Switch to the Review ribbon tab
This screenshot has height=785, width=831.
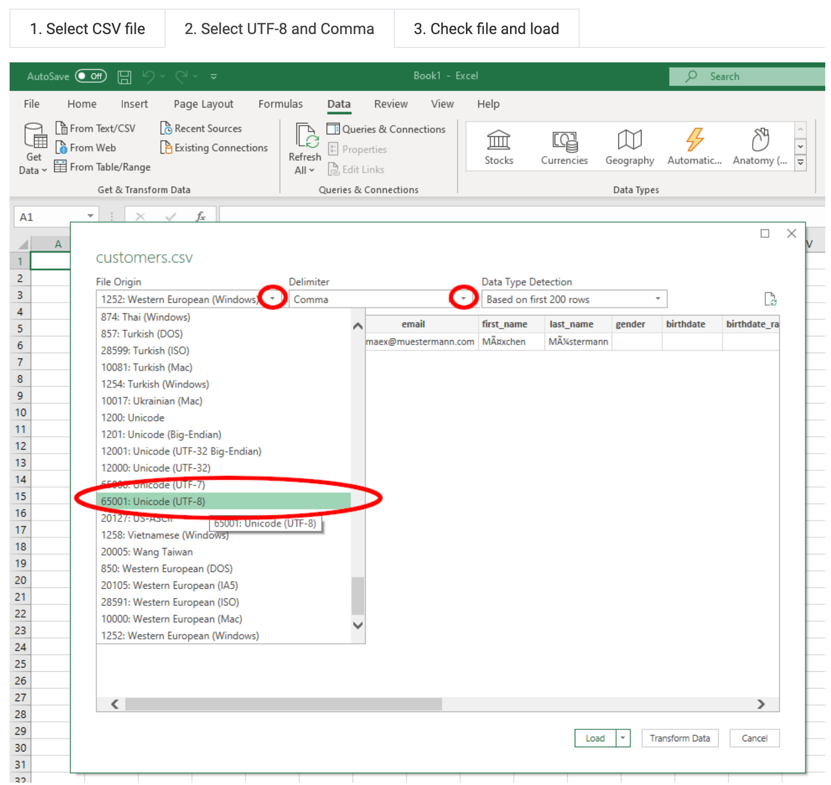(x=391, y=104)
